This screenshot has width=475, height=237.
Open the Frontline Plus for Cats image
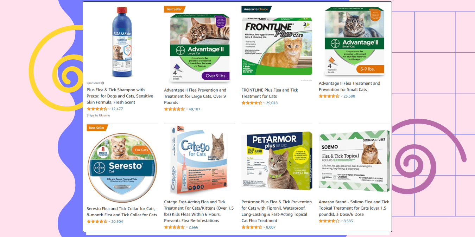coord(277,46)
